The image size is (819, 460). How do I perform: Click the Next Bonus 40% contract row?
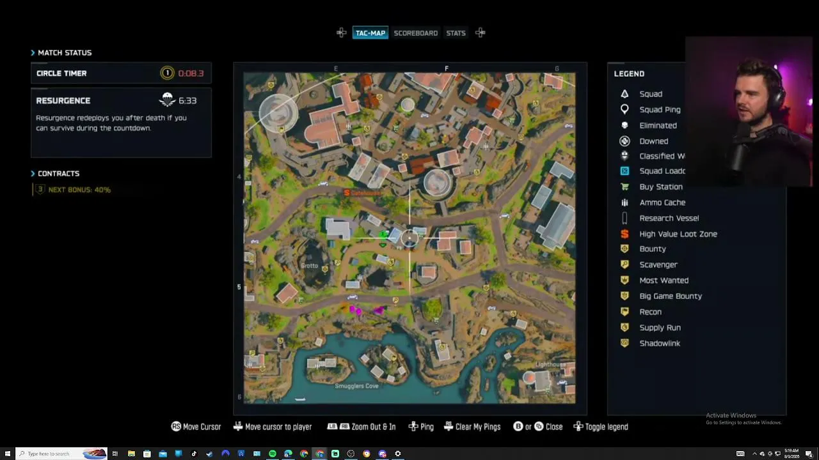pyautogui.click(x=73, y=190)
